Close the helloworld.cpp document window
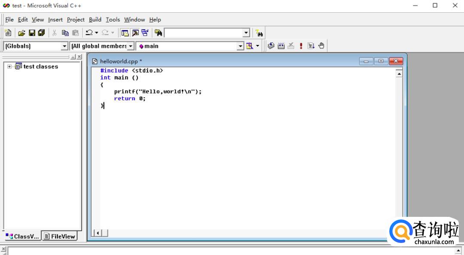 tap(396, 61)
